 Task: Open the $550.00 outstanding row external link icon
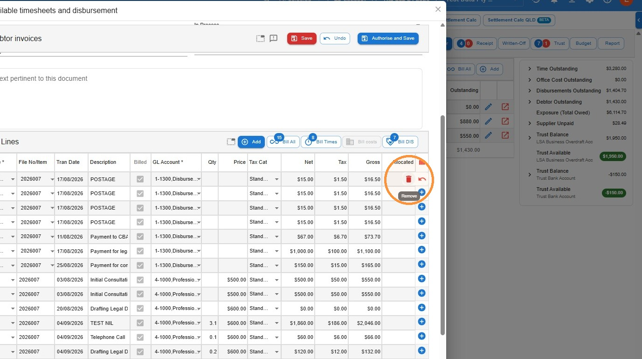(505, 135)
